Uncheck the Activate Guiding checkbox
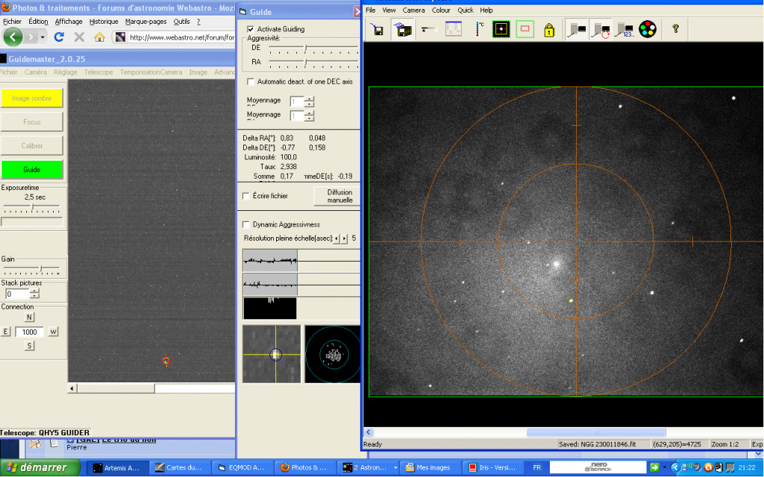Screen dimensions: 764x477 click(251, 29)
